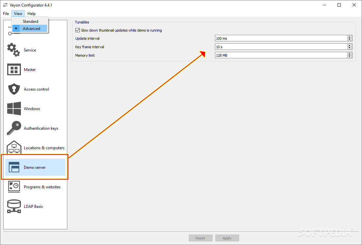Viewport: 362px width, 245px height.
Task: Maximize the Veyon Configurator window
Action: click(x=339, y=5)
